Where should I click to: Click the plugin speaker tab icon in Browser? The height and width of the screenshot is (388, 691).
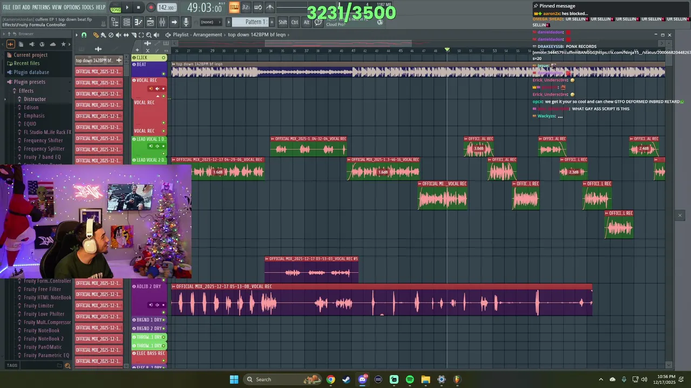pos(32,44)
